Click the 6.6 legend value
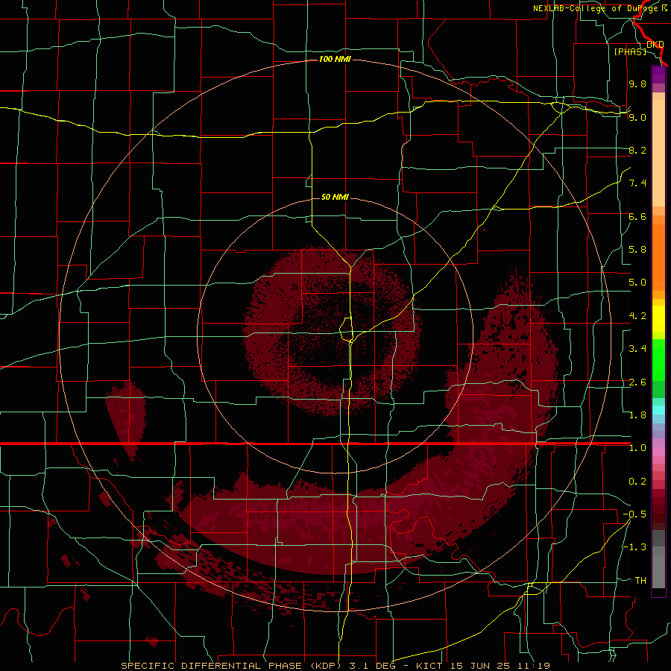The image size is (671, 671). coord(637,216)
